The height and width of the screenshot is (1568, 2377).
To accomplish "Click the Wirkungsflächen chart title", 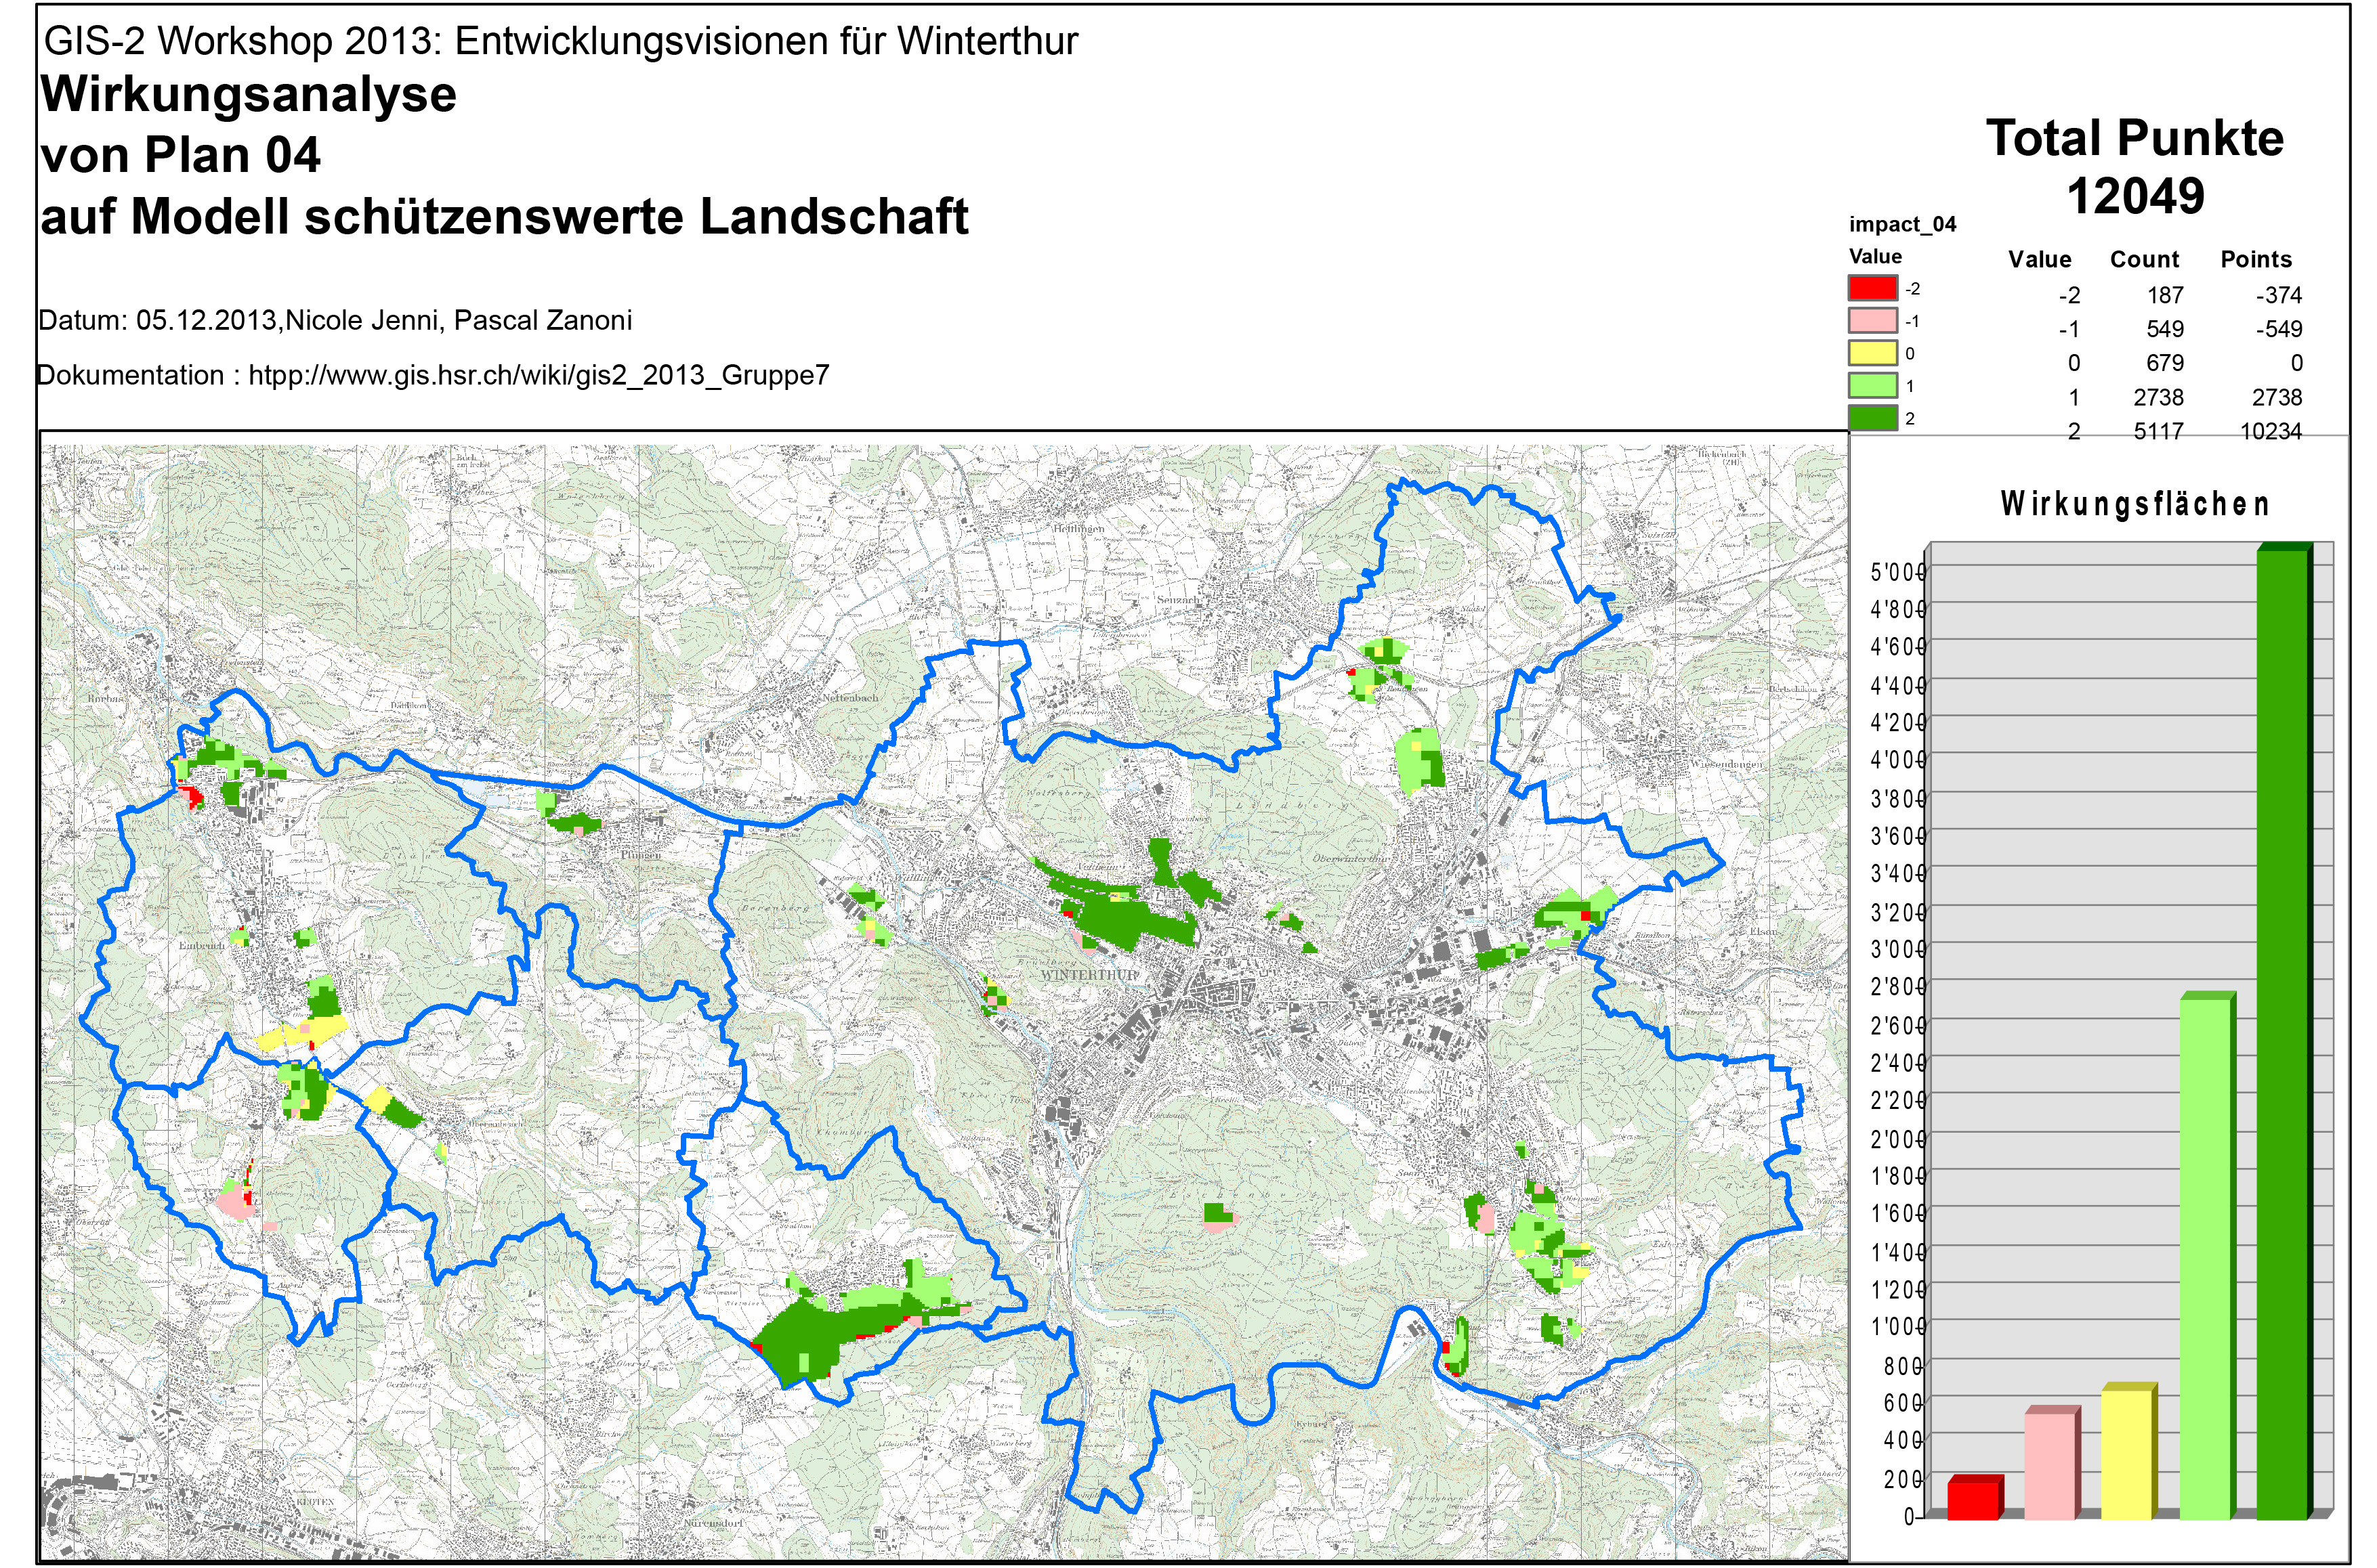I will pyautogui.click(x=2134, y=504).
